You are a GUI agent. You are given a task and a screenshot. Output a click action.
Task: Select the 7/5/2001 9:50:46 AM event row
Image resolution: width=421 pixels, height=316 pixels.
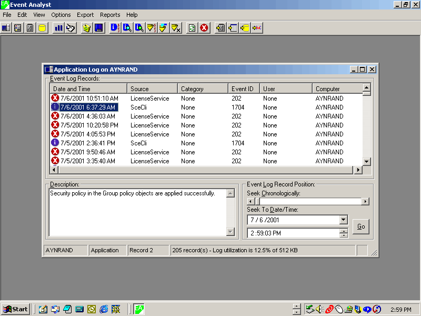206,152
